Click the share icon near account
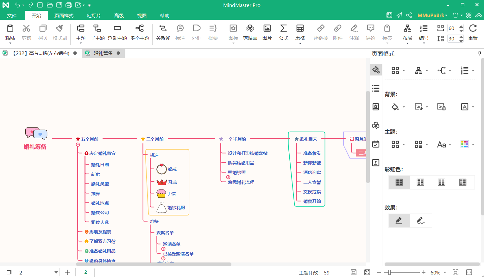Viewport: 484px width, 277px height. 409,15
